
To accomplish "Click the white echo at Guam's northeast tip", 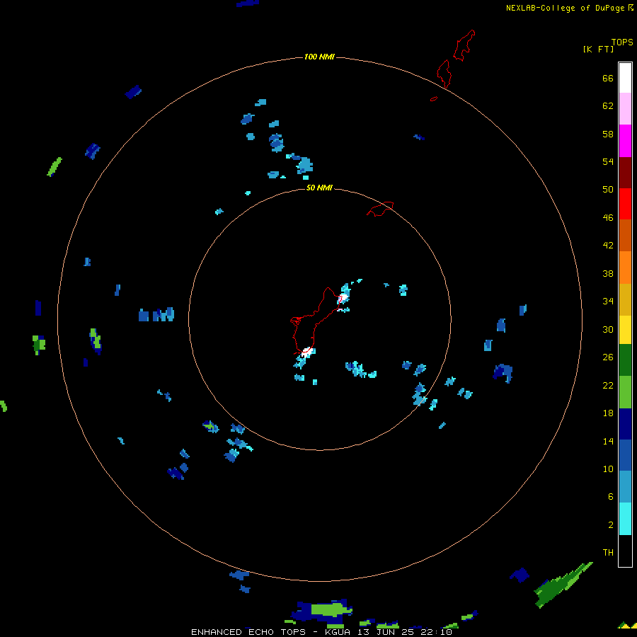I will (x=343, y=299).
